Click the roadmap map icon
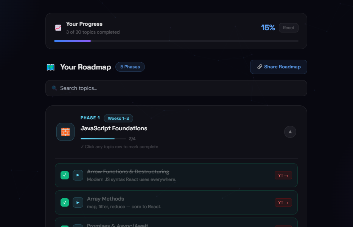 pyautogui.click(x=51, y=67)
